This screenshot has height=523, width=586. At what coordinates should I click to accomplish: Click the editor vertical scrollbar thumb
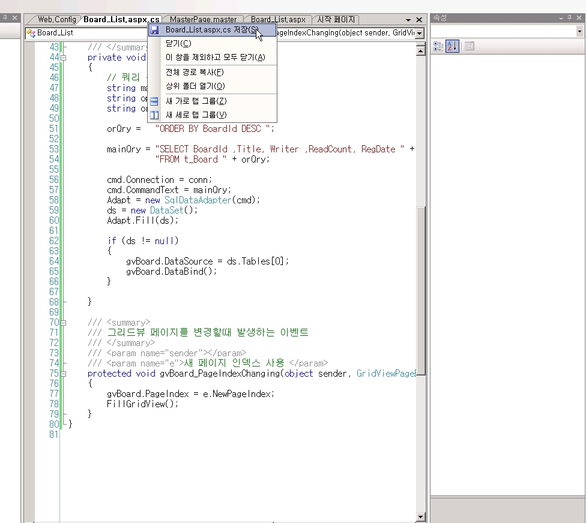[x=421, y=290]
